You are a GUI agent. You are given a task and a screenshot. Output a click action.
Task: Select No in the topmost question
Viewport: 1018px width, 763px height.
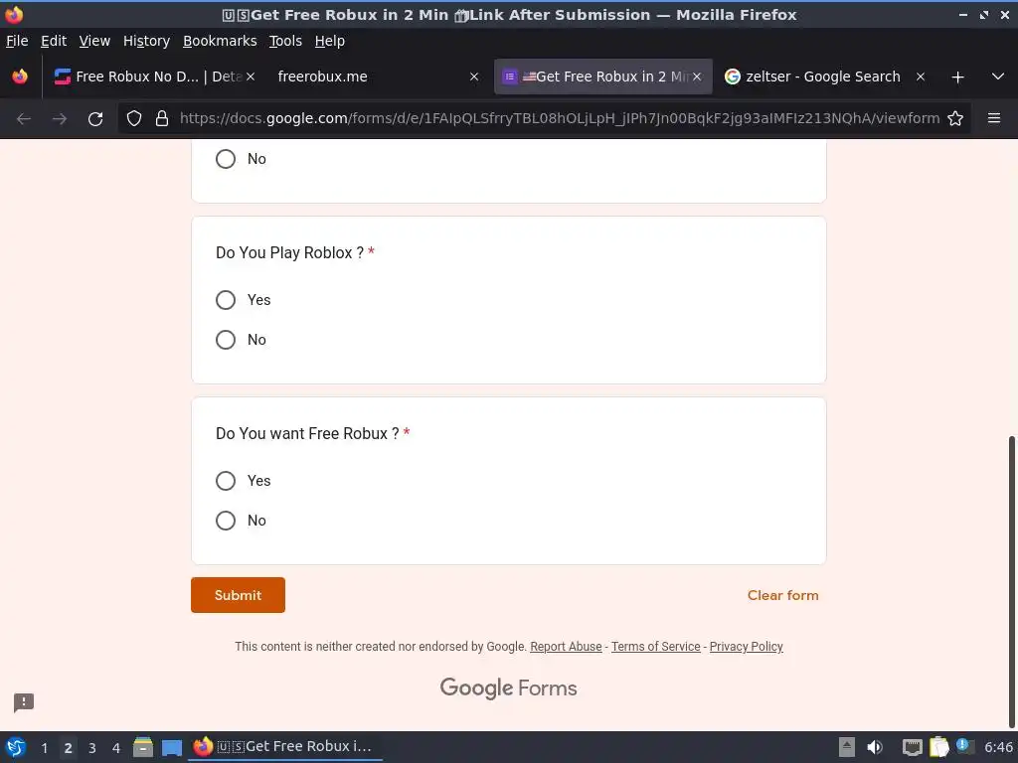(226, 159)
